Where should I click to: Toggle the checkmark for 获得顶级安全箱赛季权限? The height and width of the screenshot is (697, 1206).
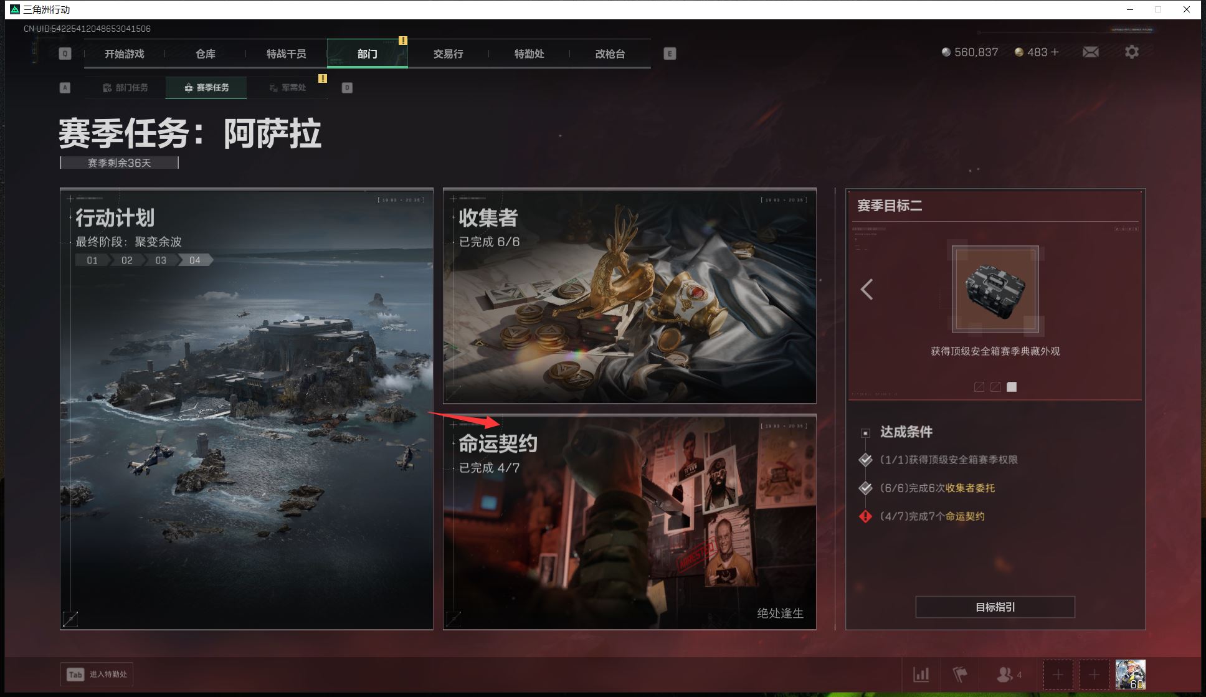click(x=865, y=460)
